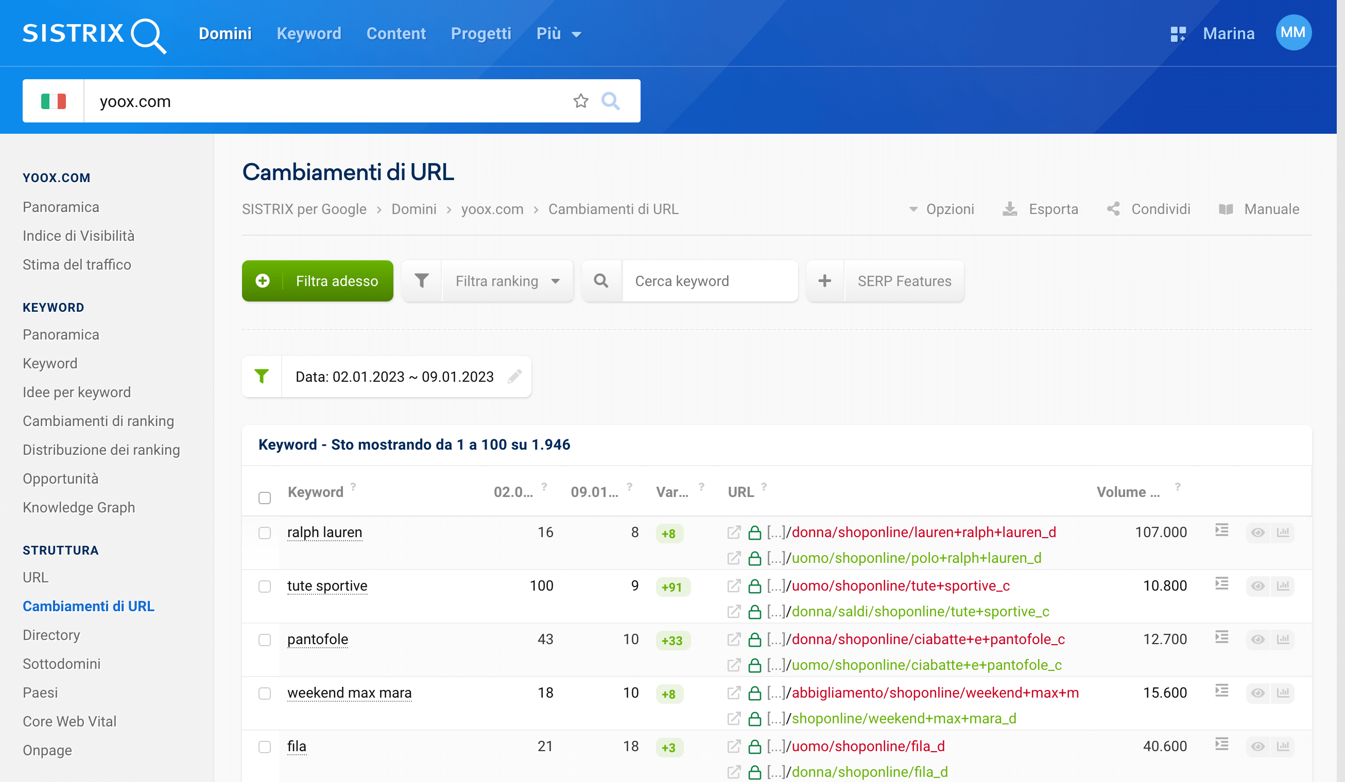Image resolution: width=1345 pixels, height=782 pixels.
Task: Open Cambiamenti di ranking in sidebar
Action: click(98, 421)
